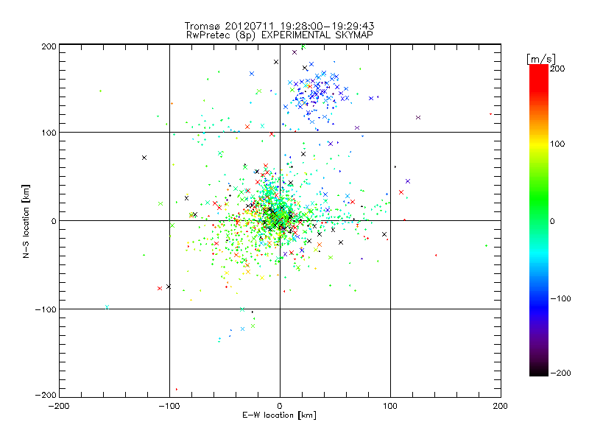This screenshot has width=589, height=442.
Task: Click the y-axis tick label '100'
Action: (49, 133)
